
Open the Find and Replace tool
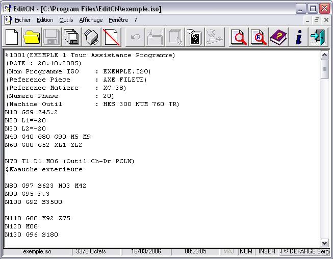click(259, 37)
